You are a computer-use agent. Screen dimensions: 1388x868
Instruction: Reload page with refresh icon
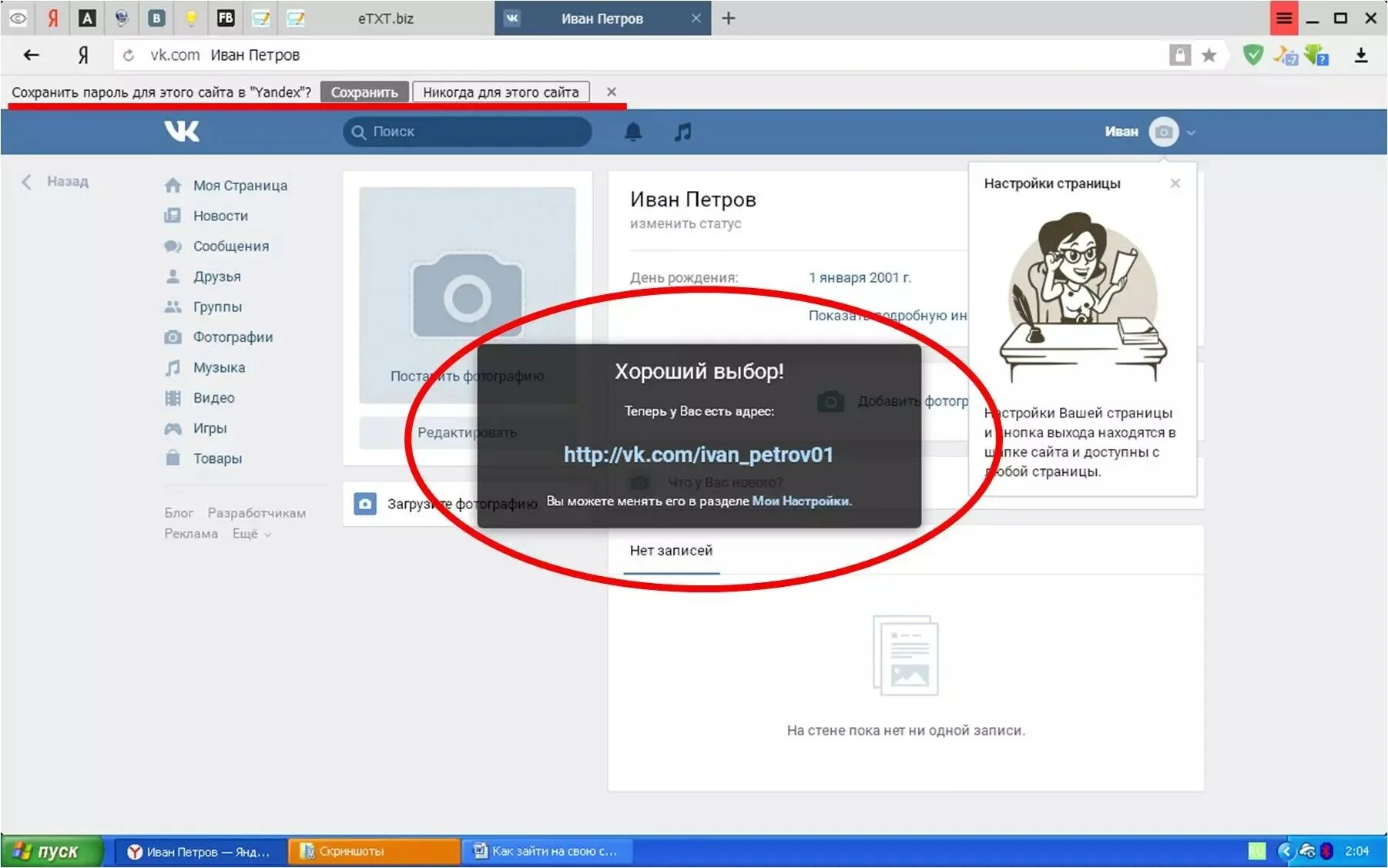pyautogui.click(x=129, y=55)
